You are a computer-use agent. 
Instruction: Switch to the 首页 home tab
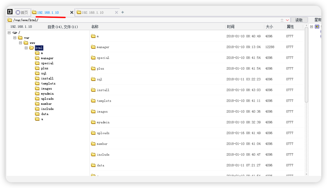pos(22,12)
